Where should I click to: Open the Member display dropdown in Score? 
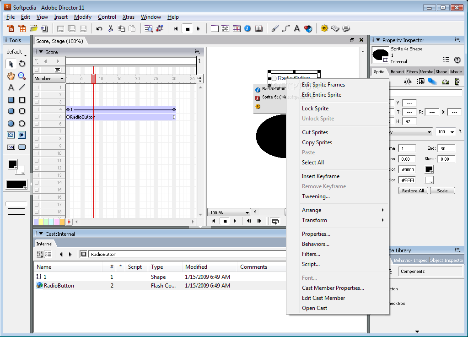(49, 79)
